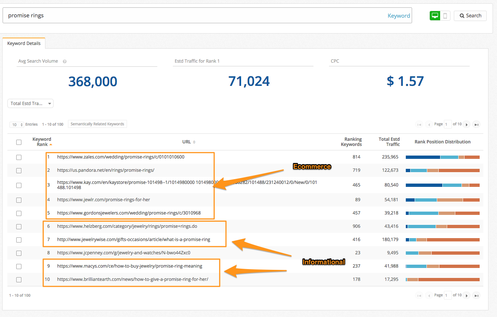The image size is (497, 317).
Task: Go to next page in top pagination
Action: tap(467, 124)
